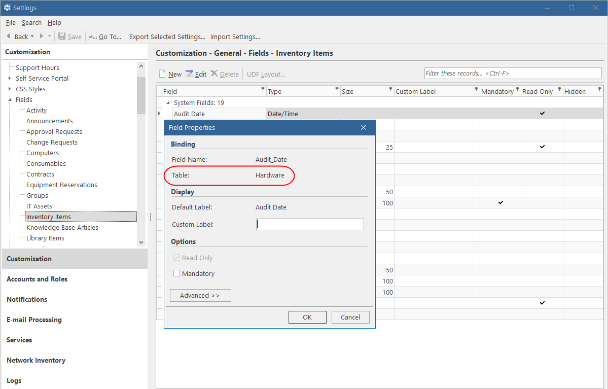Collapse the System Fields group

coord(168,102)
